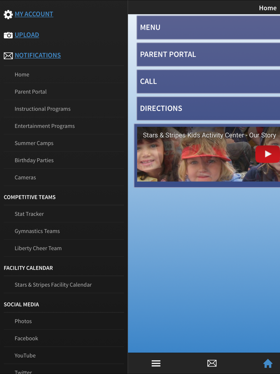Tap the blue Home icon in bottom bar
The height and width of the screenshot is (374, 280).
coord(268,363)
